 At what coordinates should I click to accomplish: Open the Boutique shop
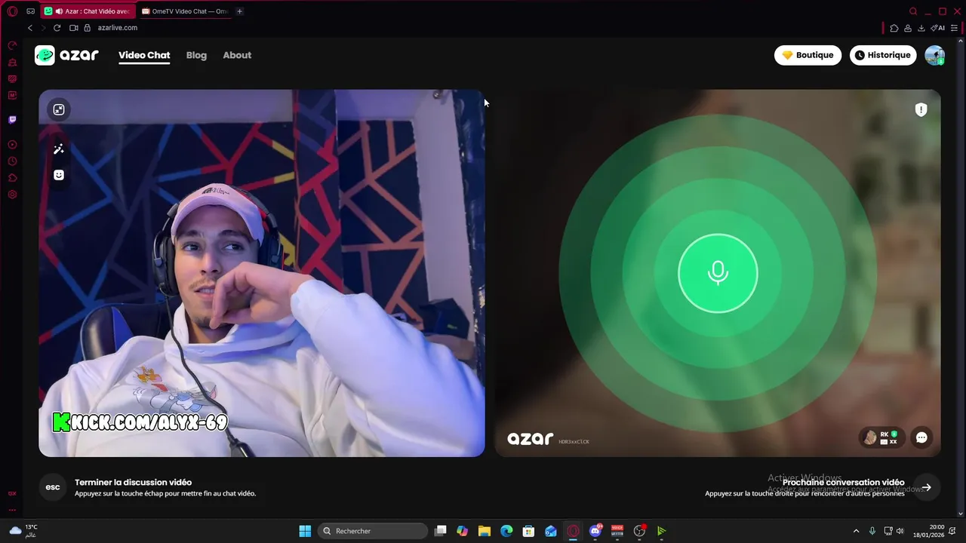pos(808,55)
